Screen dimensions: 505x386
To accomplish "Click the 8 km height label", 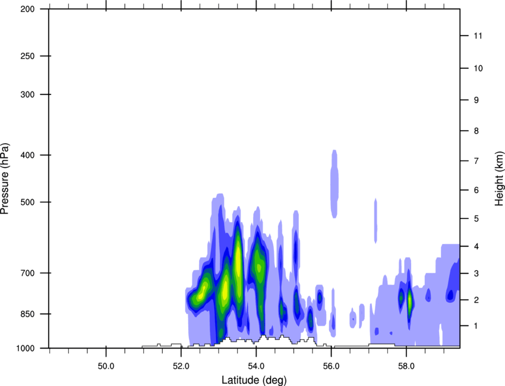I will pos(476,131).
